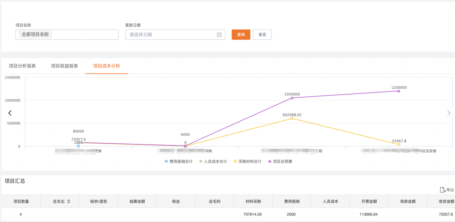The height and width of the screenshot is (222, 455).
Task: Click the orange 查询 button
Action: (x=241, y=35)
